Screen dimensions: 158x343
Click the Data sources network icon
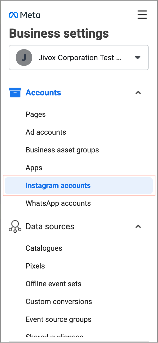(x=15, y=226)
